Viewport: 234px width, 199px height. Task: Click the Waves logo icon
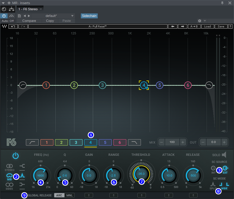click(4, 26)
